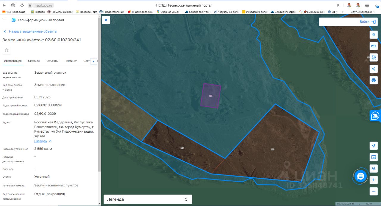Print the map
This screenshot has width=381, height=206.
pyautogui.click(x=374, y=80)
